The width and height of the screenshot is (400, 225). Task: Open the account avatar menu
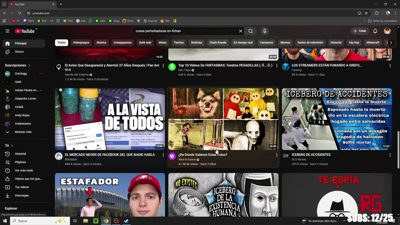point(387,31)
